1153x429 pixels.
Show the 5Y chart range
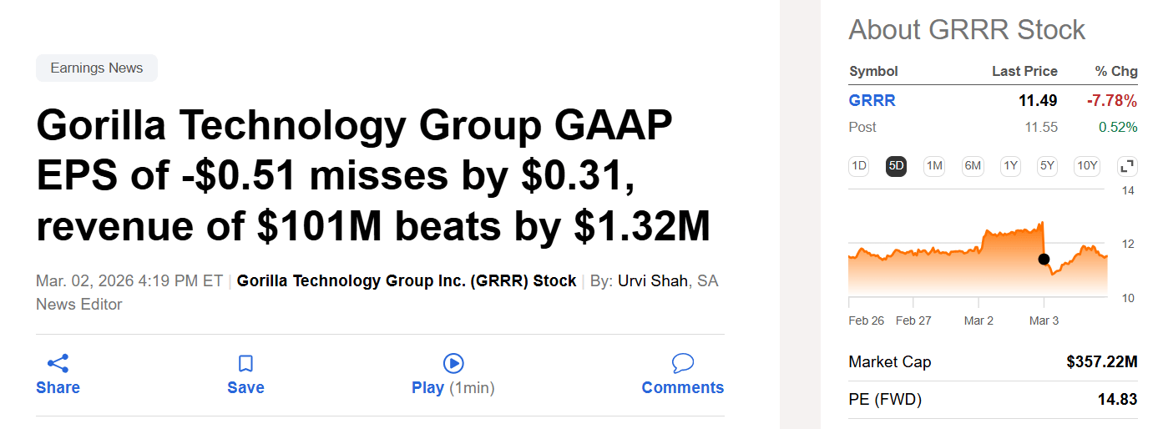[1047, 166]
